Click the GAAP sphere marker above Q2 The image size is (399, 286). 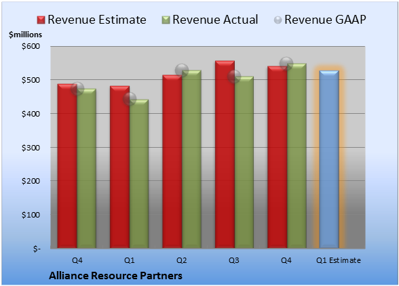tap(182, 70)
